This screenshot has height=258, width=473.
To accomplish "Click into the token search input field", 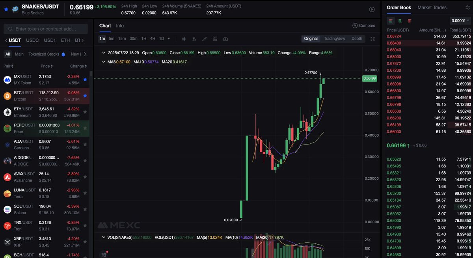I will pos(46,29).
